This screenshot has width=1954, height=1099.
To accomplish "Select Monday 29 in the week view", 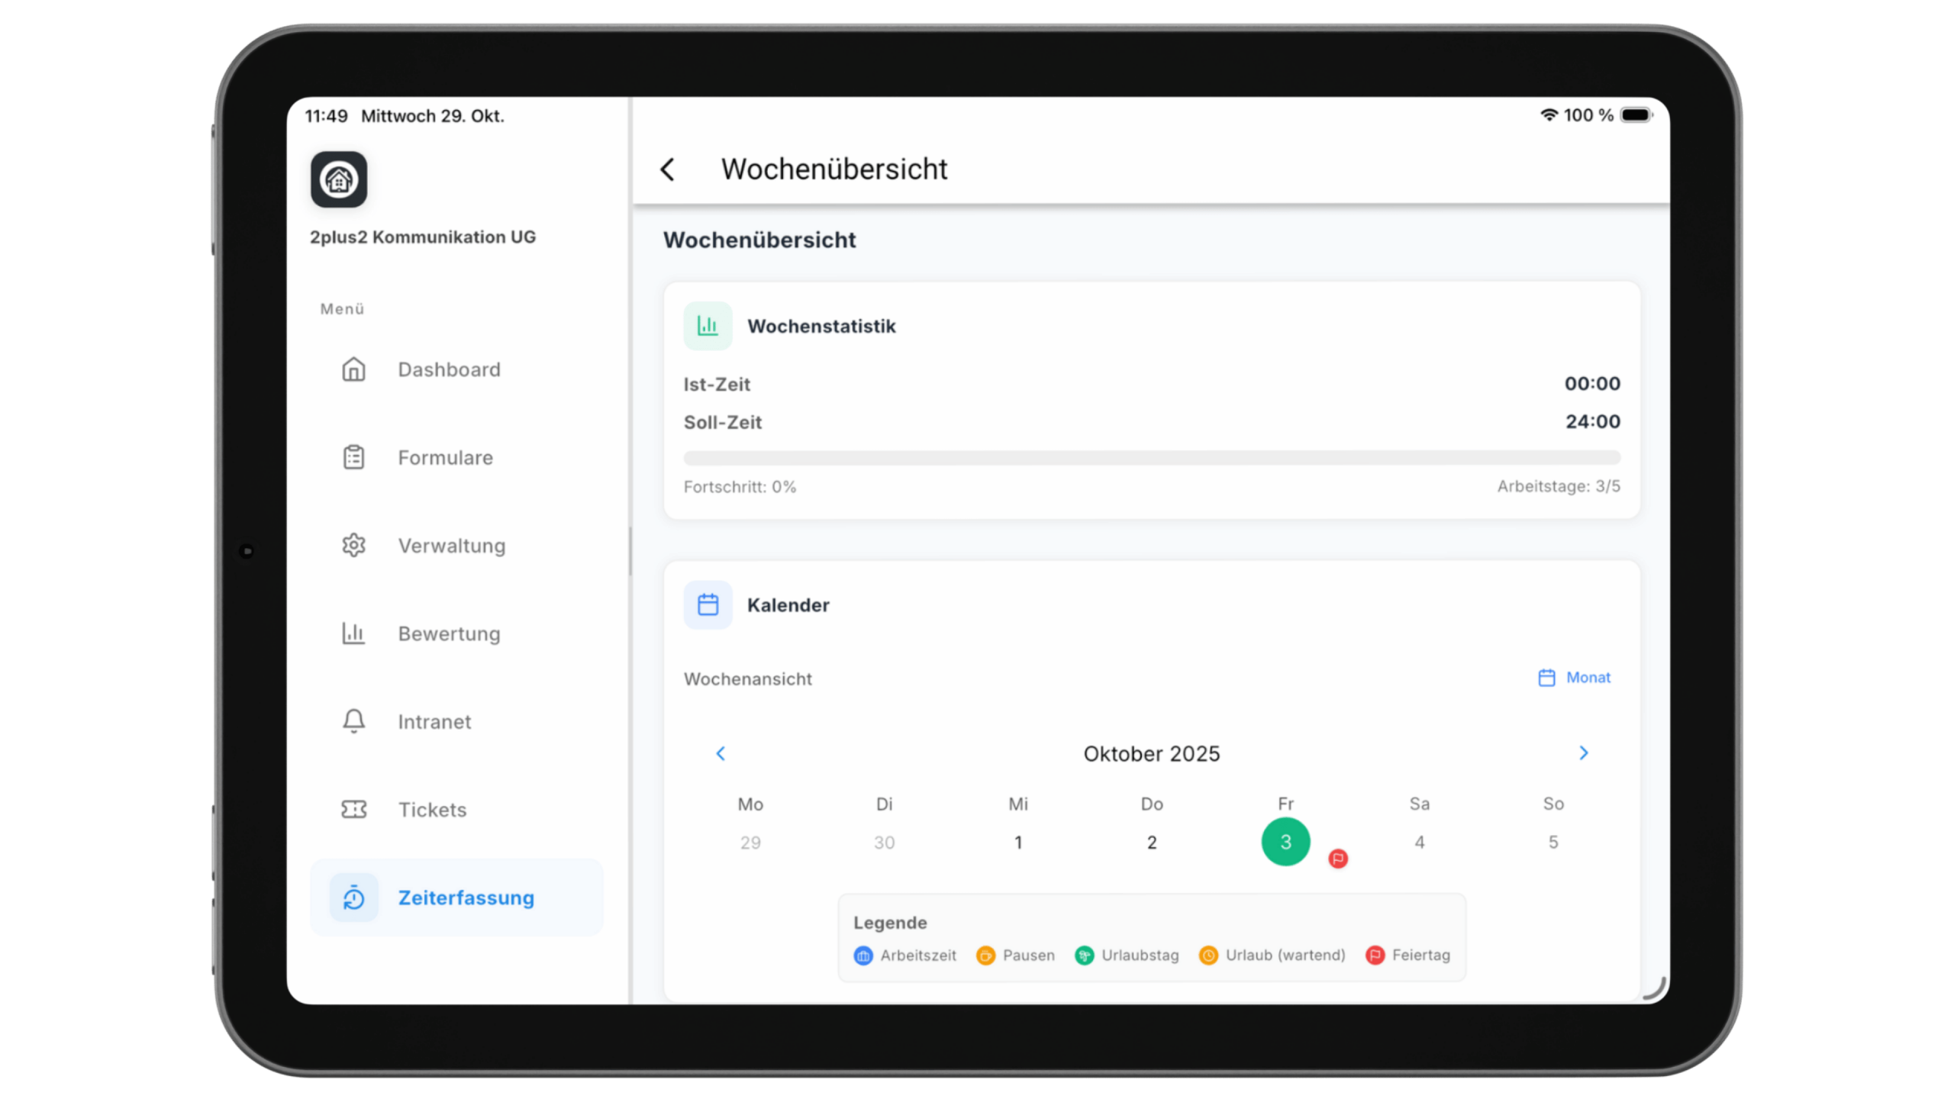I will pyautogui.click(x=750, y=843).
